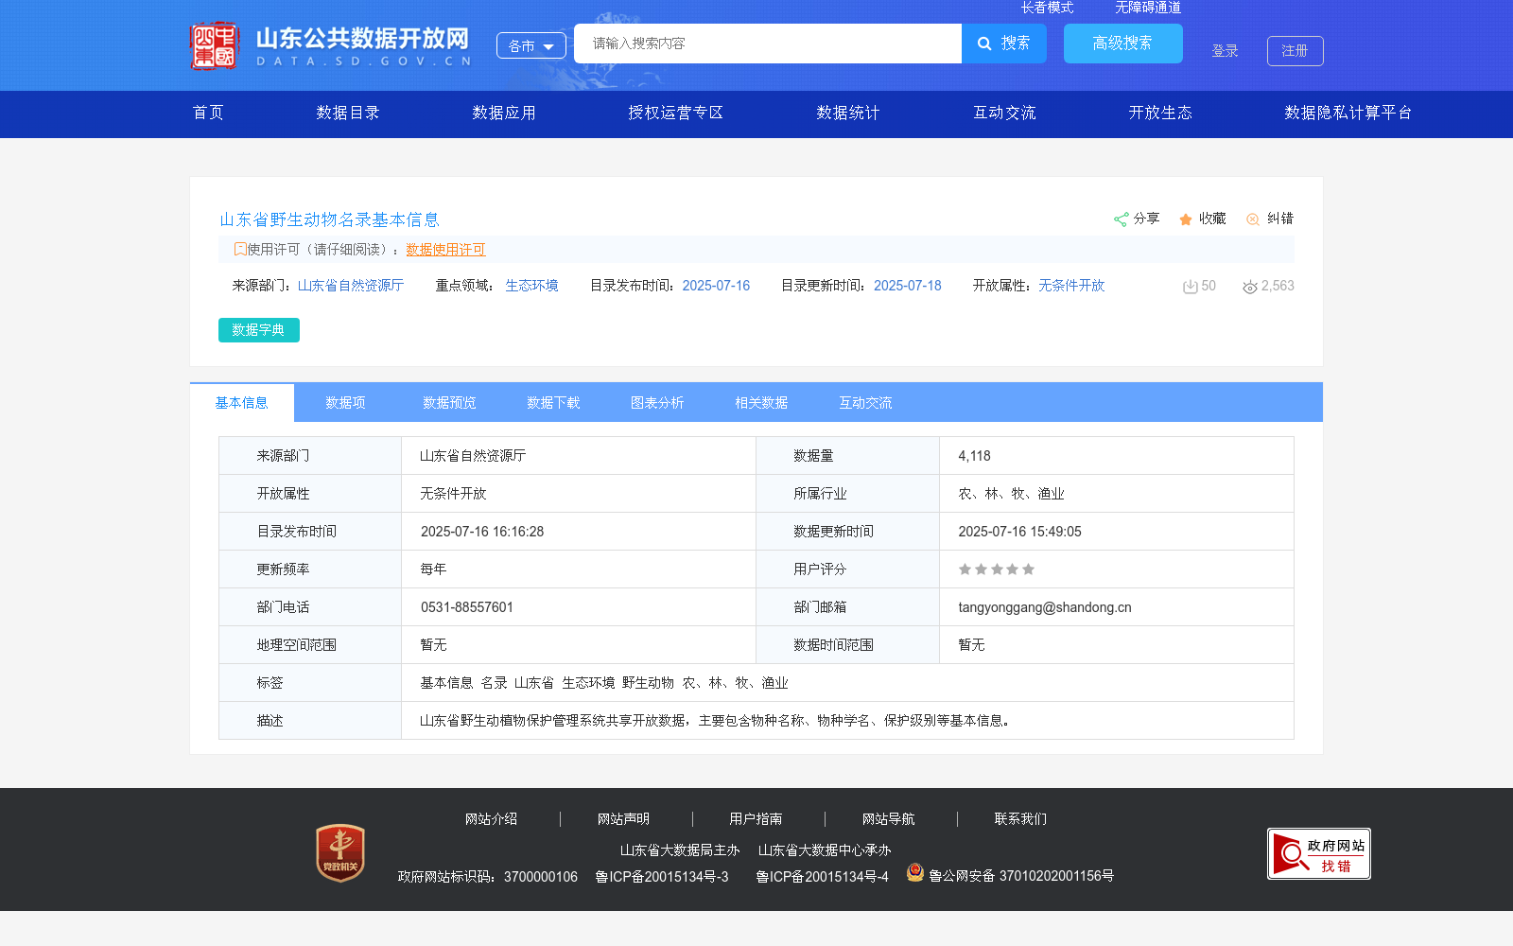Focus the search content input field

coord(768,44)
